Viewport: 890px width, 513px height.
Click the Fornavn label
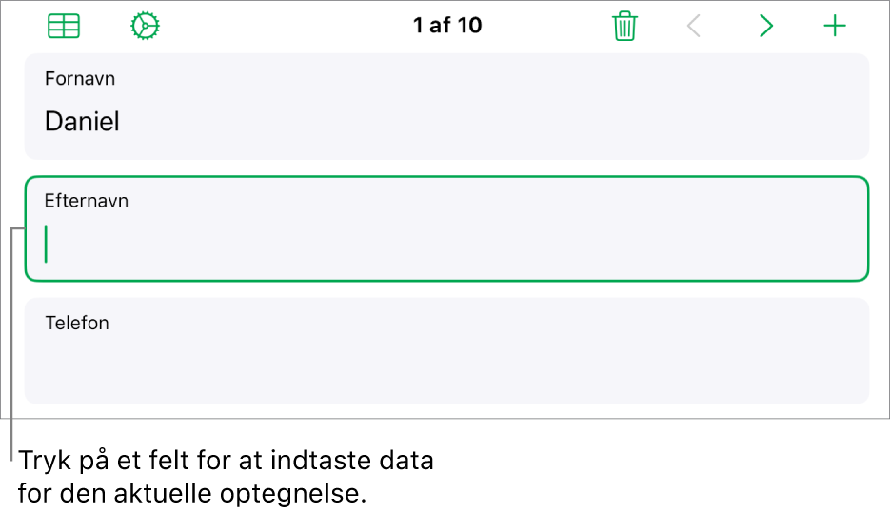80,78
